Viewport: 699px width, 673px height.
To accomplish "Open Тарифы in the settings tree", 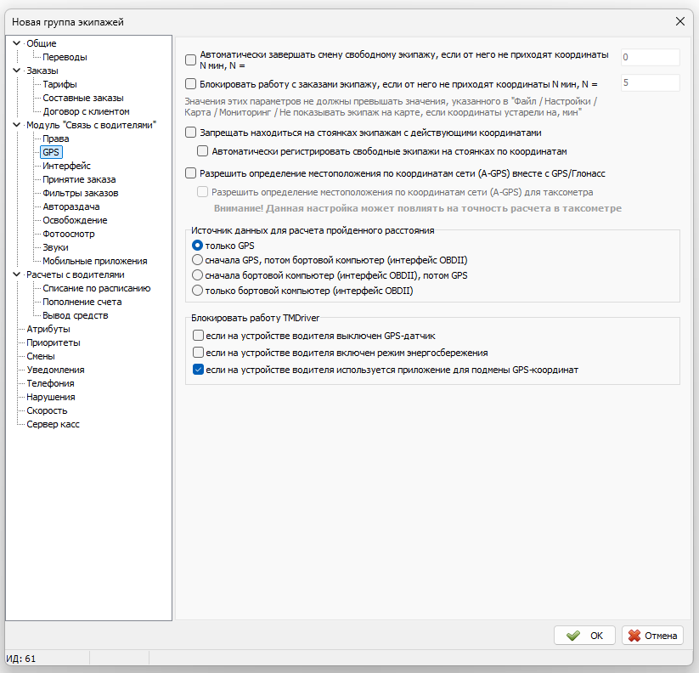I will pos(59,84).
